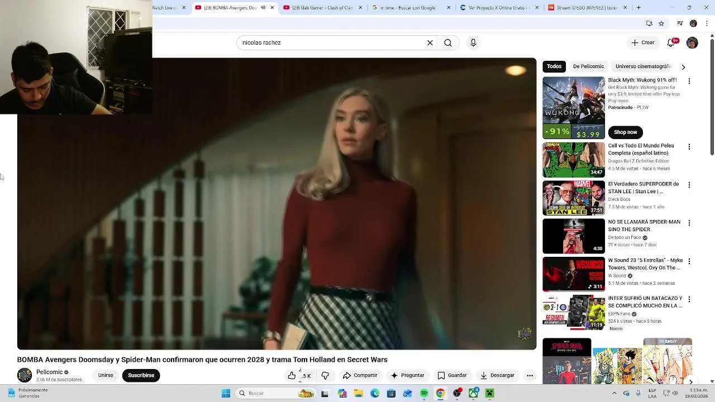Select the De Pelicomic filter chip
Screen dimensions: 715x402
[588, 66]
